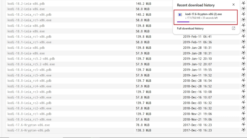247x138 pixels.
Task: Open full download history external-link icon
Action: point(233,28)
